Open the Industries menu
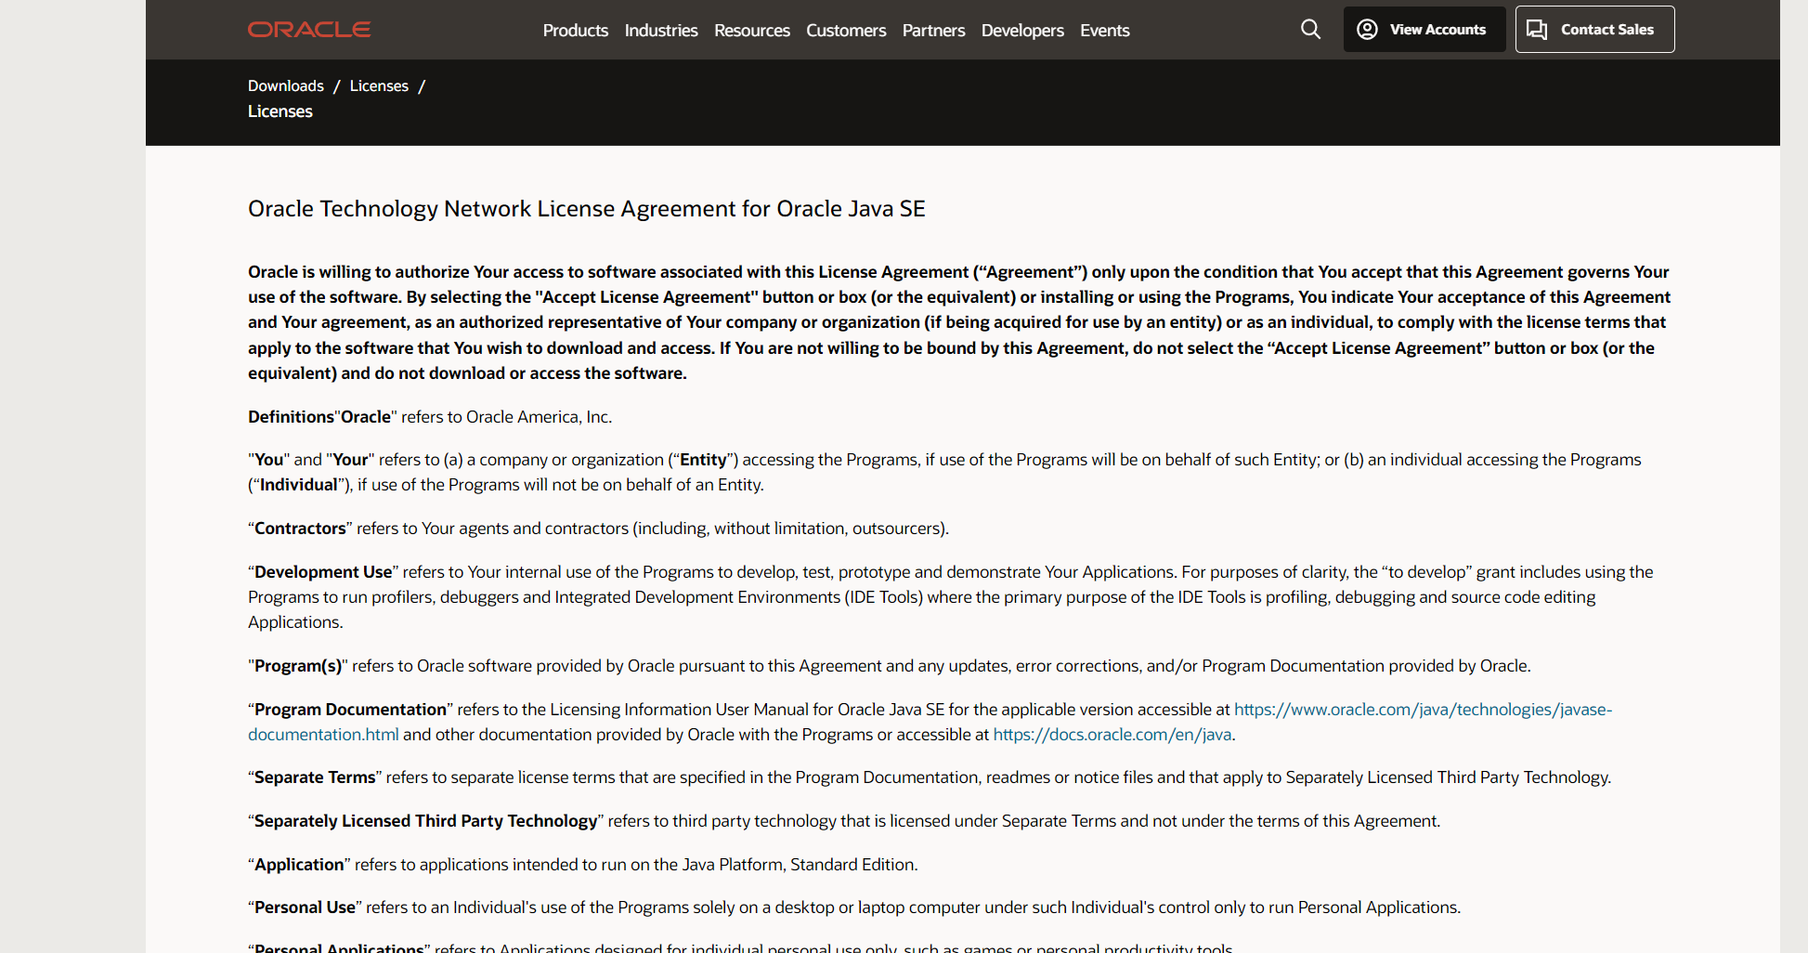Viewport: 1808px width, 953px height. pyautogui.click(x=661, y=31)
